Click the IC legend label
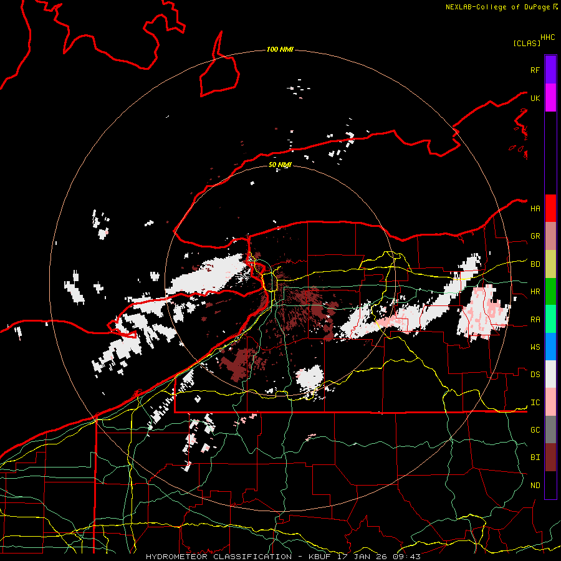Screen dimensions: 561x561 pos(535,403)
